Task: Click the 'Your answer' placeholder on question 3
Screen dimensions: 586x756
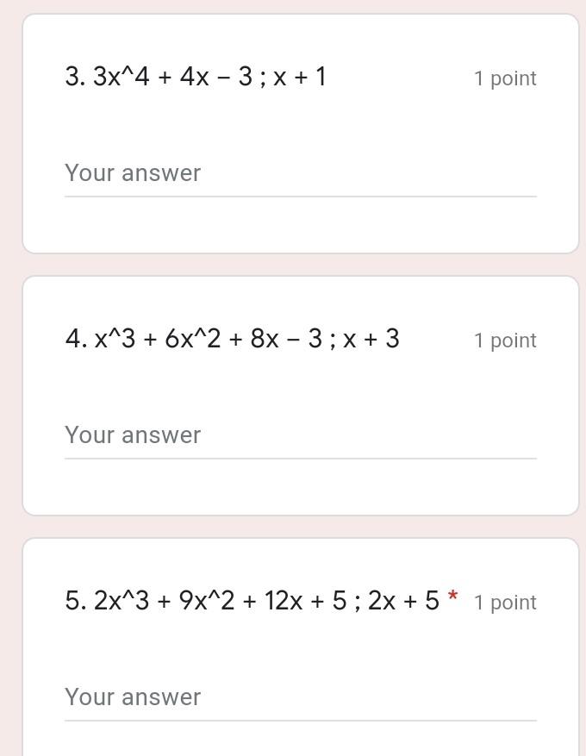Action: point(132,172)
